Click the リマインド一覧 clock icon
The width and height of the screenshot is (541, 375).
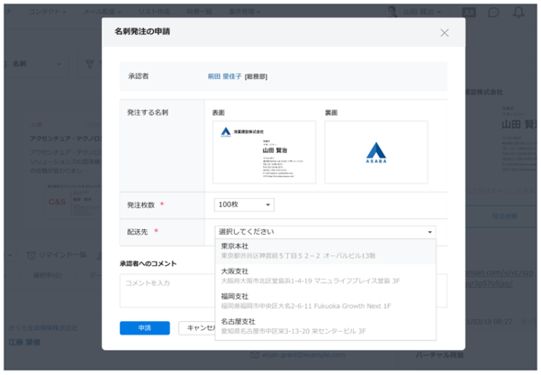click(31, 255)
